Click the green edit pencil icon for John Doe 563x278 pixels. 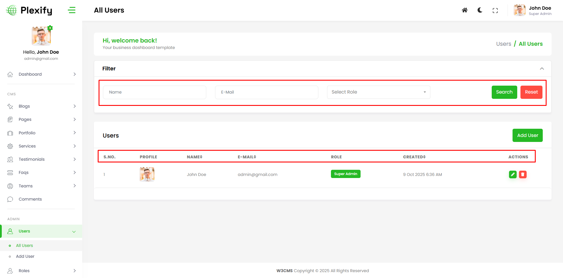pyautogui.click(x=513, y=174)
